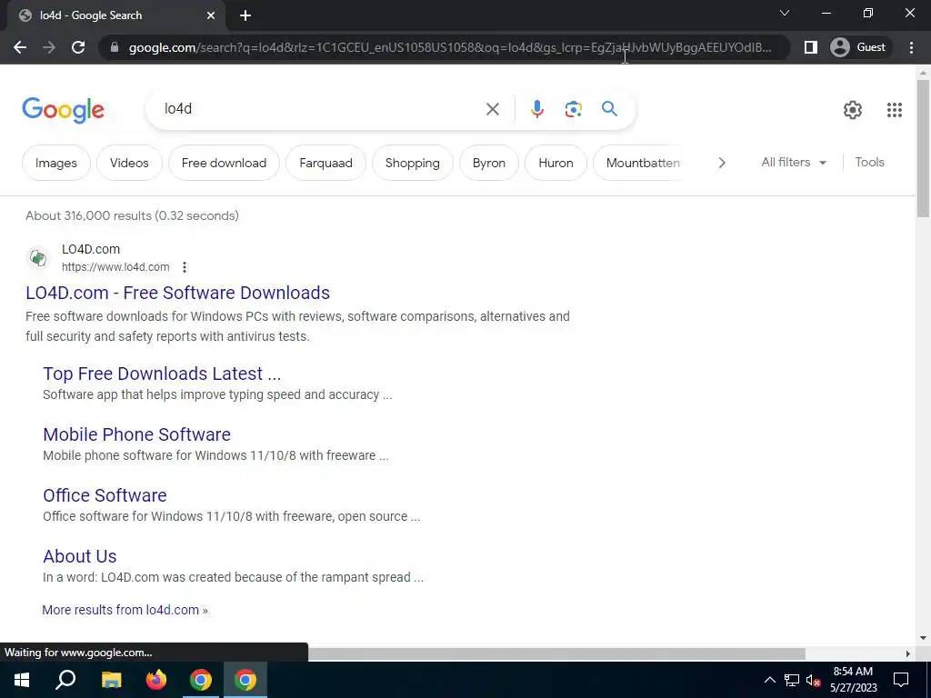
Task: Clear the search box with X icon
Action: coord(492,109)
